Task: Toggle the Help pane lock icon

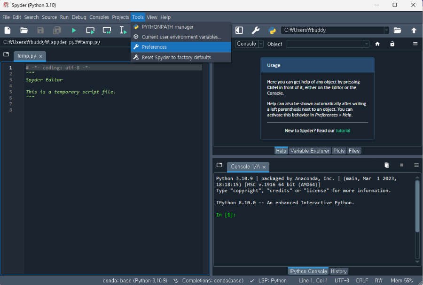Action: (392, 44)
